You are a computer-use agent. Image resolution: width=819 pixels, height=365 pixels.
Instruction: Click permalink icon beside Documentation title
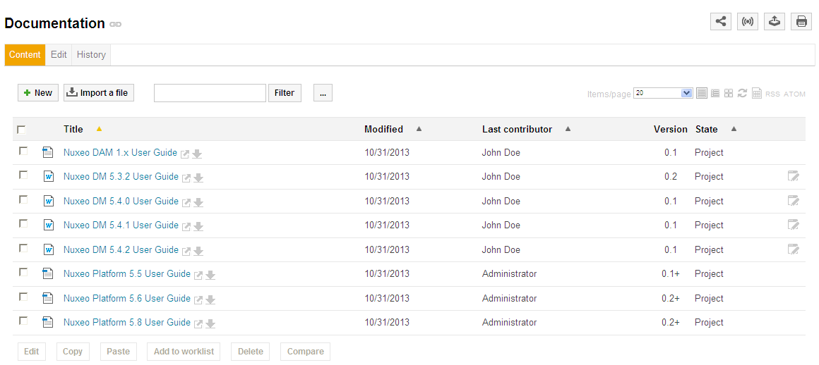coord(115,24)
